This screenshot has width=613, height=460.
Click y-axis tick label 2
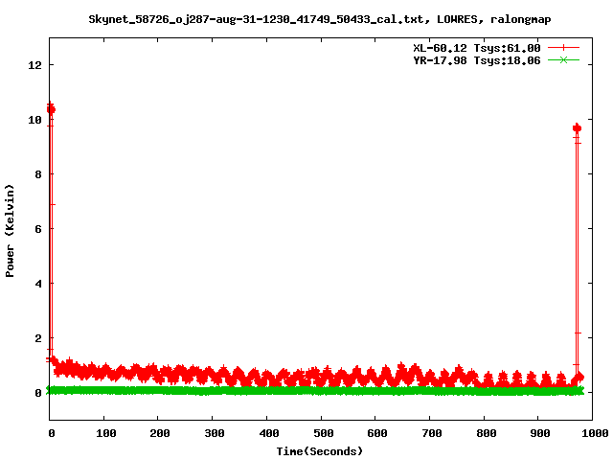38,338
